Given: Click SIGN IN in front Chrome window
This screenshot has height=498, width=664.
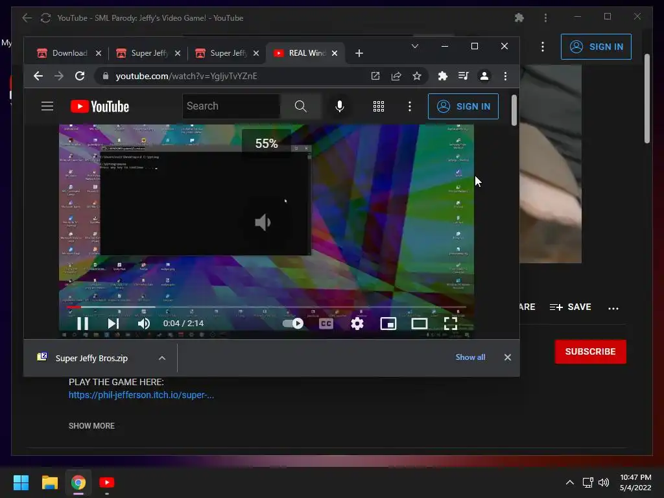Looking at the screenshot, I should pyautogui.click(x=463, y=106).
